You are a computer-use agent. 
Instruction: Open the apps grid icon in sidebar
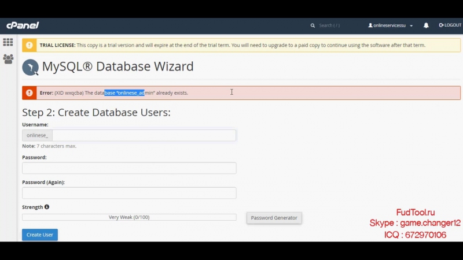[x=8, y=42]
